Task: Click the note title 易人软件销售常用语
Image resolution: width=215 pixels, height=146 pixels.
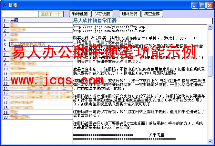Action: click(x=95, y=21)
